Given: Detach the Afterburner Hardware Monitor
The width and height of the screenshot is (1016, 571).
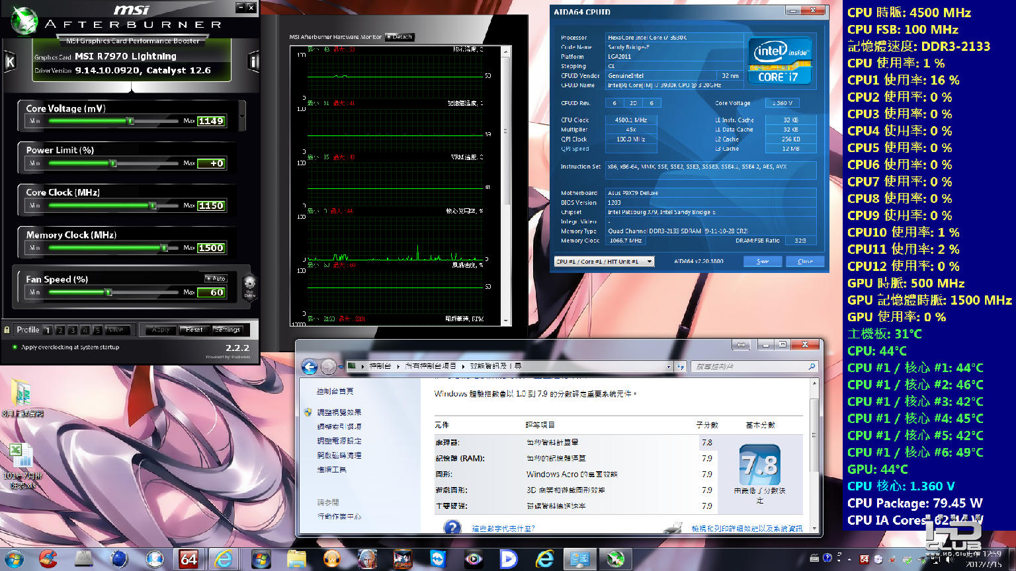Looking at the screenshot, I should coord(400,37).
